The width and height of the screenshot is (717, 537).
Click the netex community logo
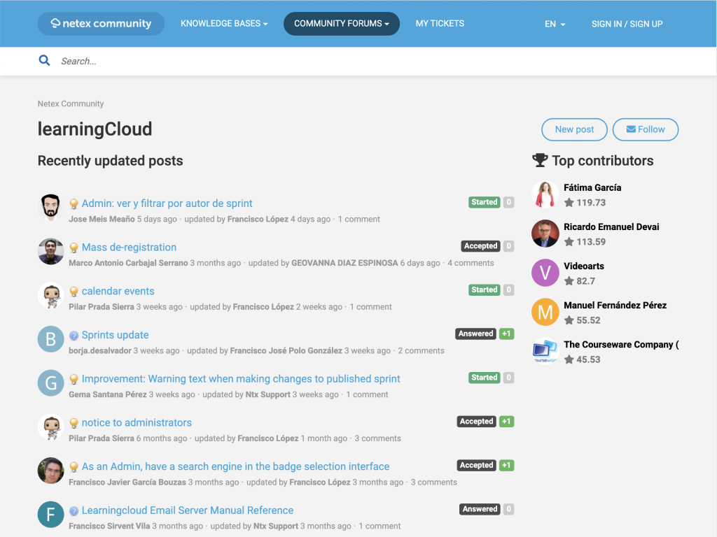point(101,24)
